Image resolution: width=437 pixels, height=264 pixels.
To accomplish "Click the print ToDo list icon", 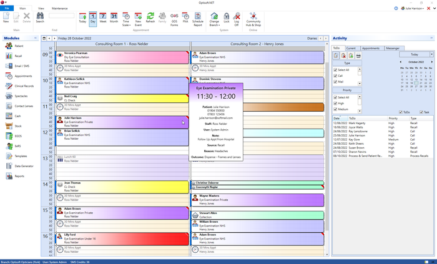I will pos(358,56).
